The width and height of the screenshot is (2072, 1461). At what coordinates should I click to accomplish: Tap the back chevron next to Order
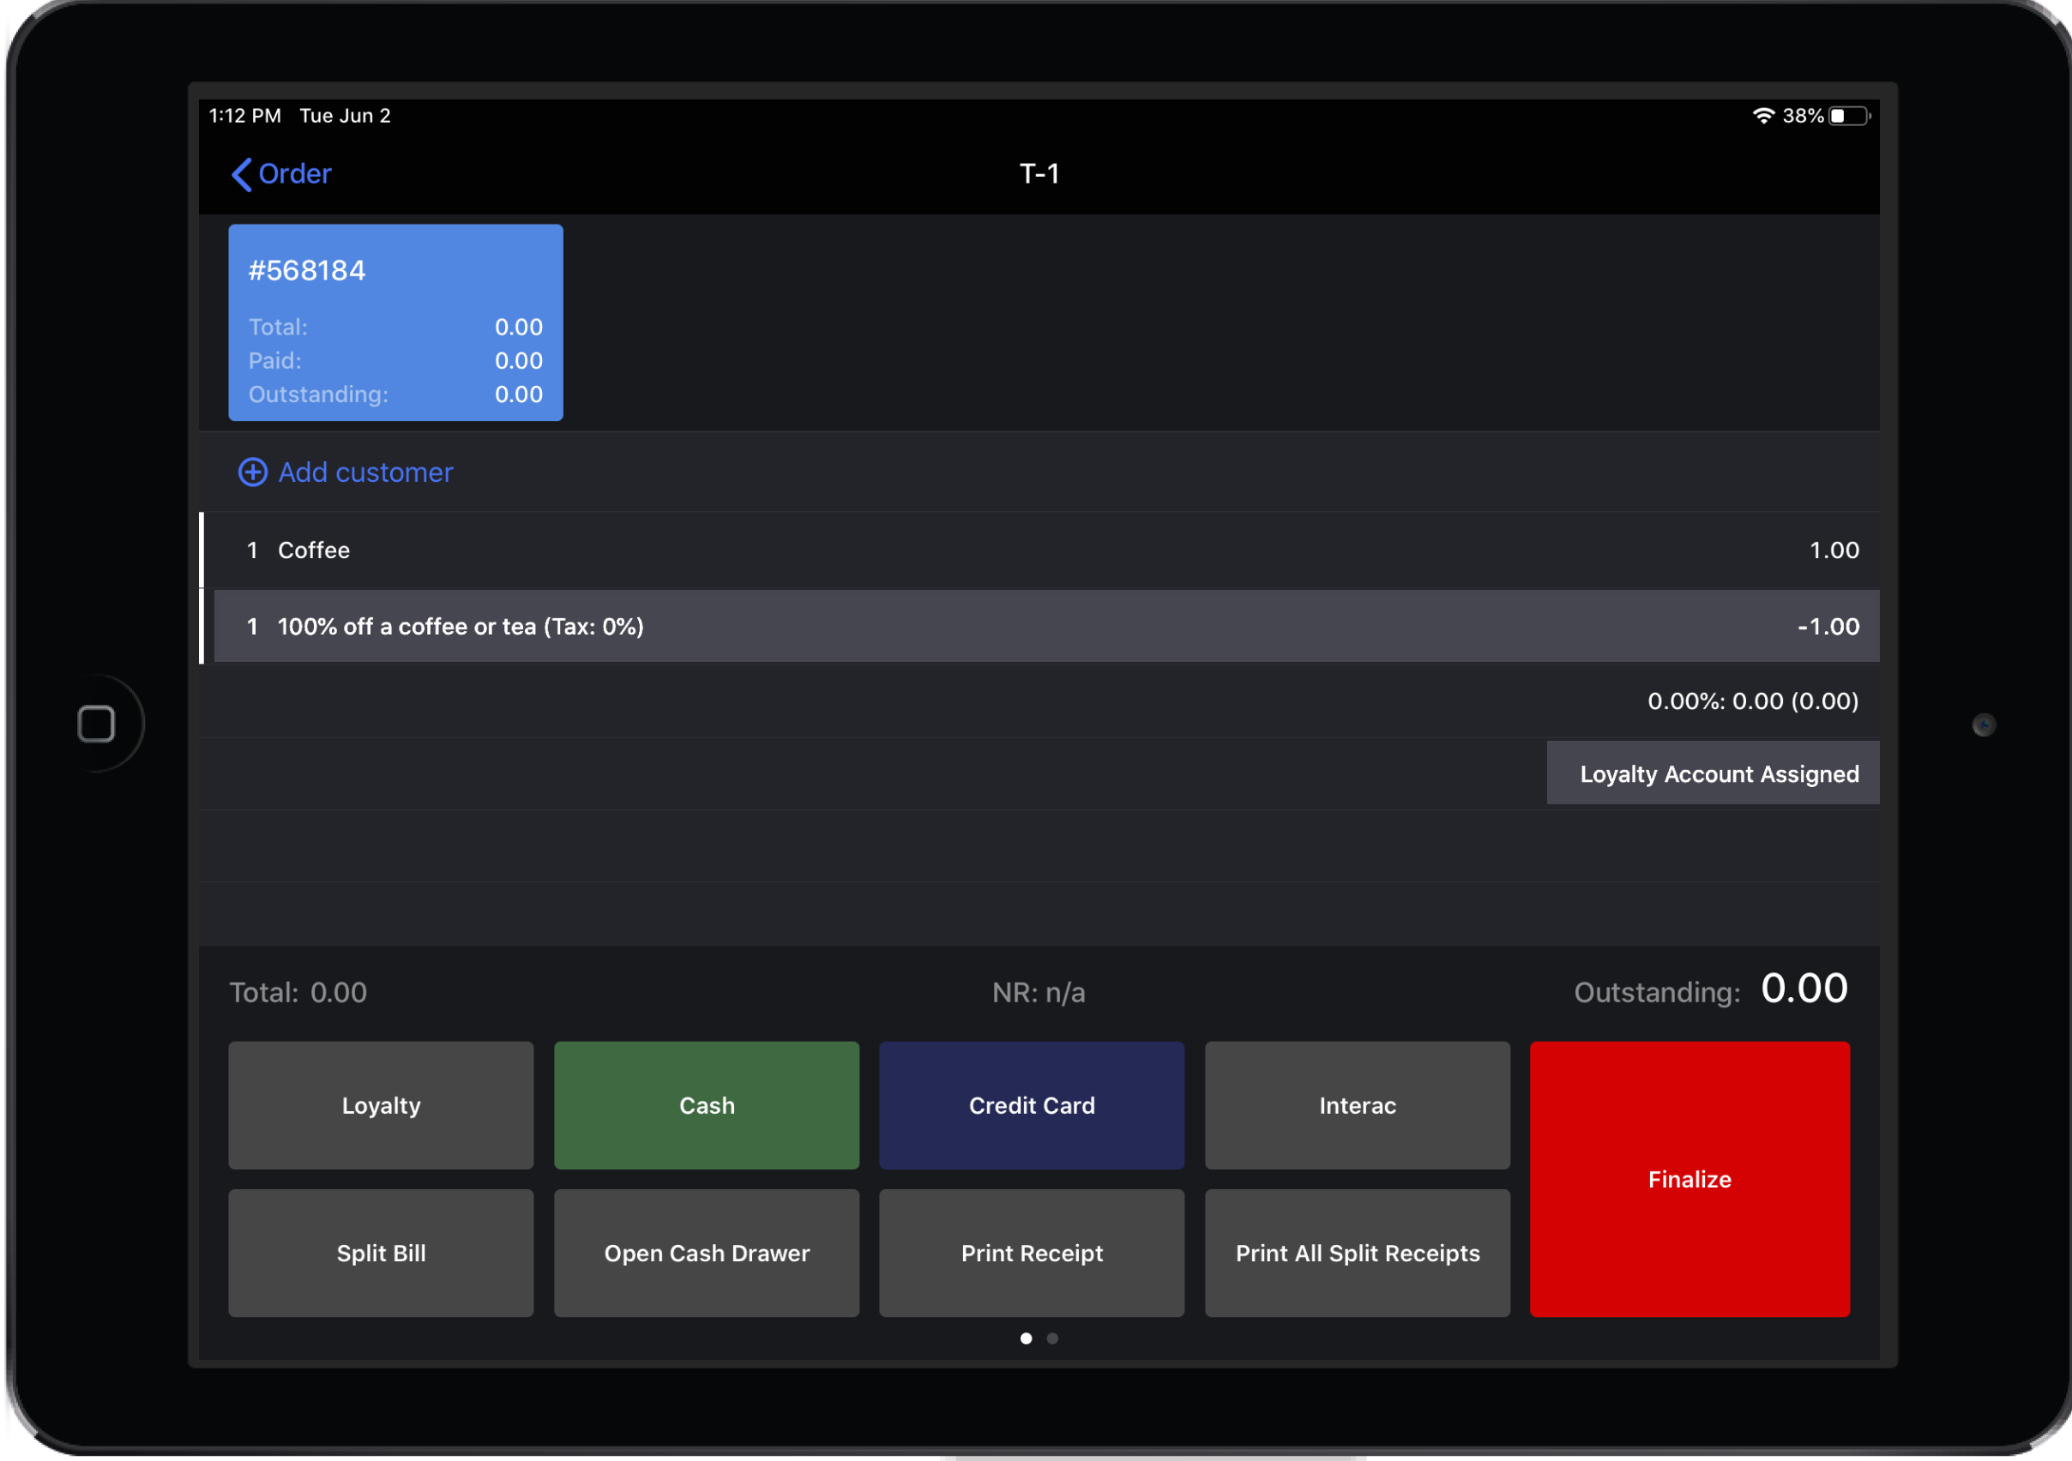241,174
